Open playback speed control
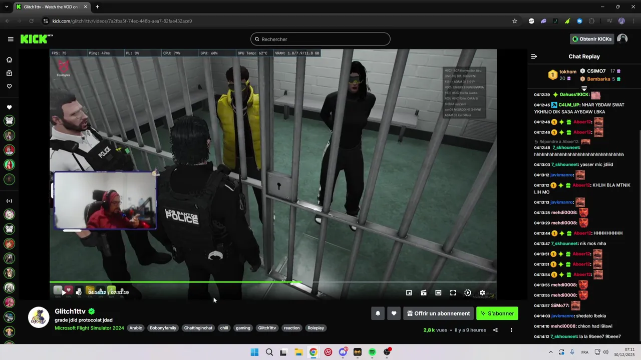Viewport: 641px width, 360px height. coord(468,293)
